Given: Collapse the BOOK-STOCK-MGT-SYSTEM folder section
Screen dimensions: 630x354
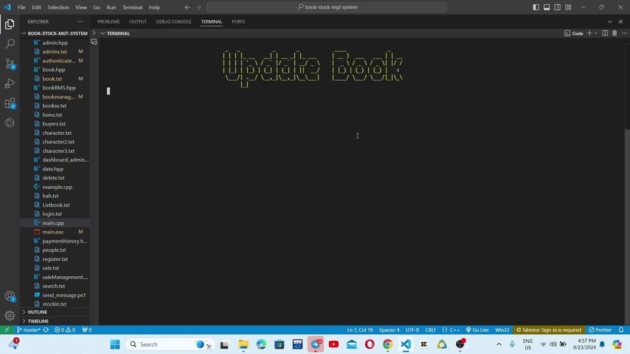Looking at the screenshot, I should (x=54, y=33).
